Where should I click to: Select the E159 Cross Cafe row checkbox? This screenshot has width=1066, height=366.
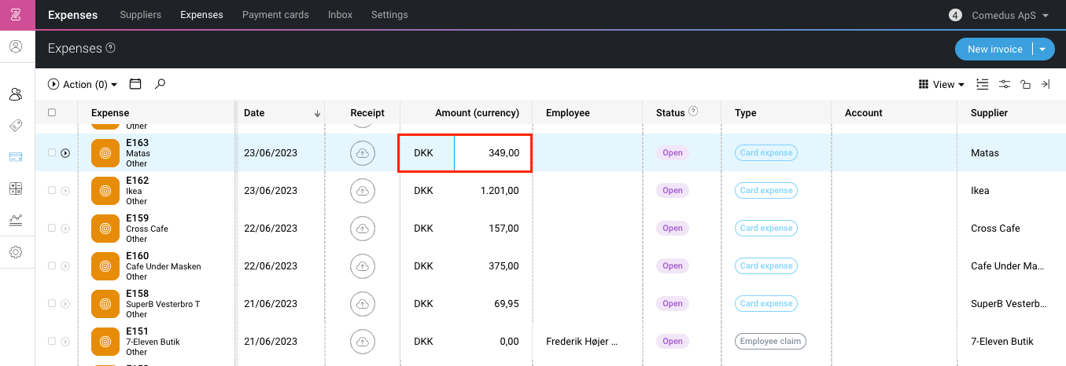point(52,229)
